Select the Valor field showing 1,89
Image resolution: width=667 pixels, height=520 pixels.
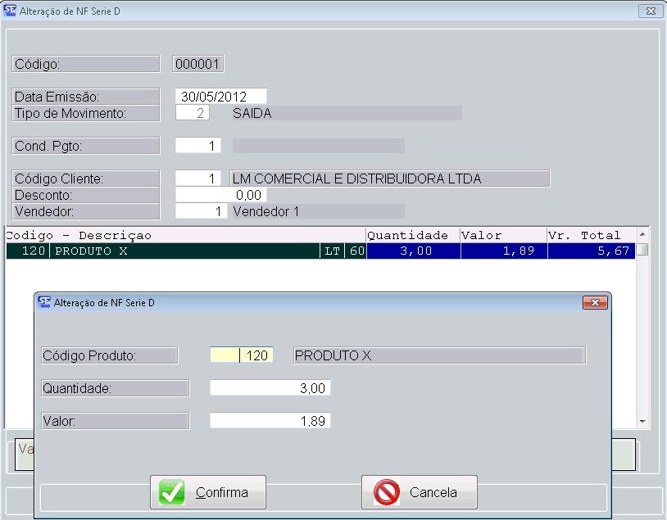[x=270, y=421]
